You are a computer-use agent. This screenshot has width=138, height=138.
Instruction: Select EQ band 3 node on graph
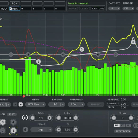click(39, 62)
